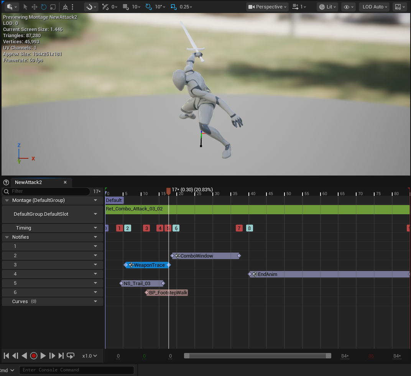Open the surface snapping dropdown
Screen dimensions: 411x376
pos(91,7)
